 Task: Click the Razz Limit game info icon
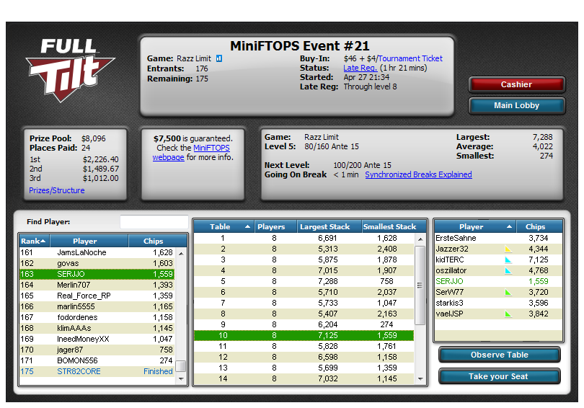219,58
